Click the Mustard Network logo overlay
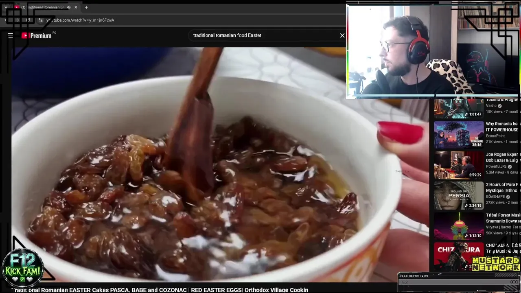Viewport: 521px width, 293px height. click(x=496, y=264)
